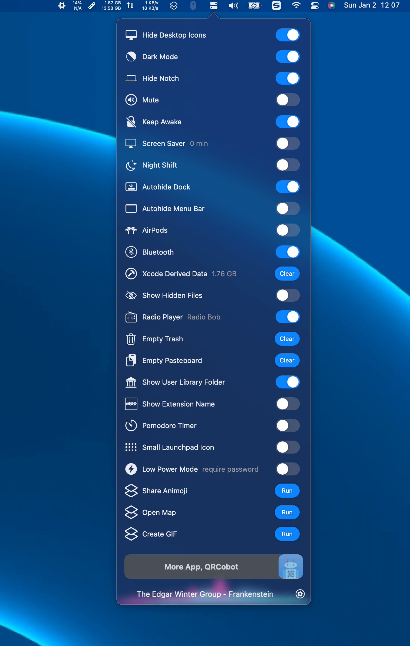Open macOS Control Center menu bar icon
The image size is (410, 646).
(x=315, y=5)
